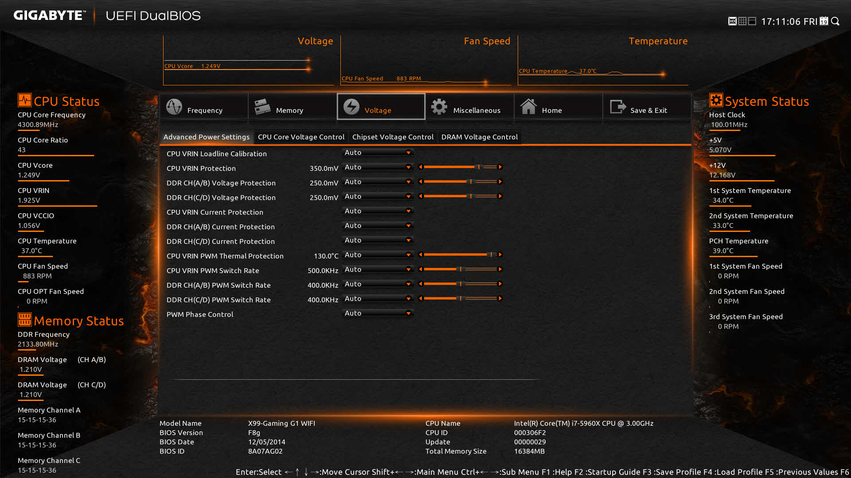Click the Home house icon
The image size is (851, 478).
(x=528, y=107)
